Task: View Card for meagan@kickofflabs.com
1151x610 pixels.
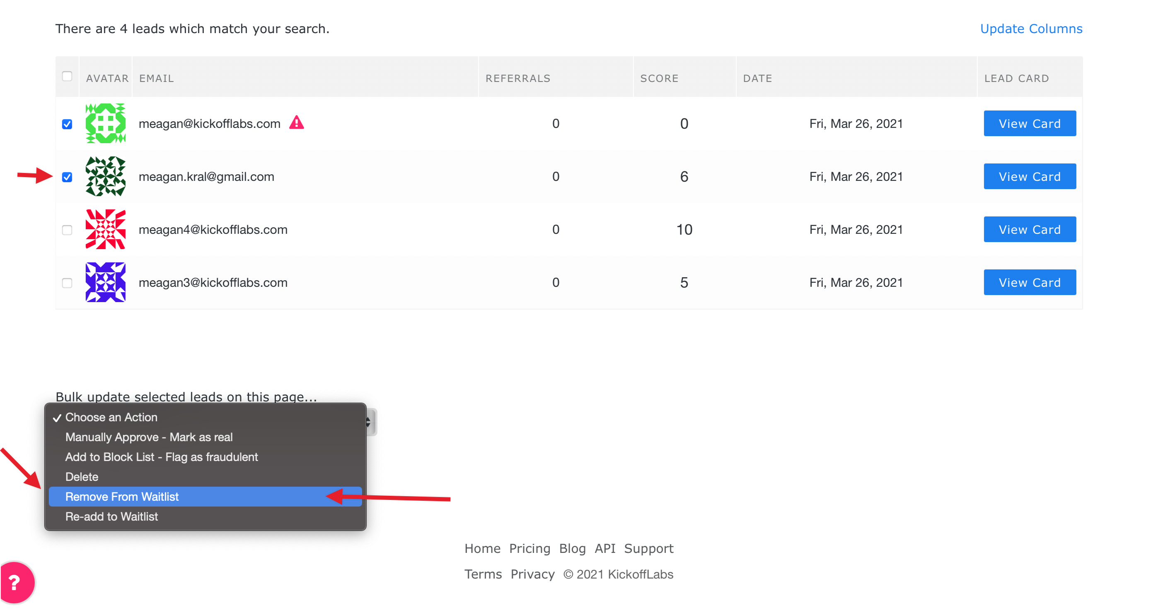Action: pyautogui.click(x=1030, y=123)
